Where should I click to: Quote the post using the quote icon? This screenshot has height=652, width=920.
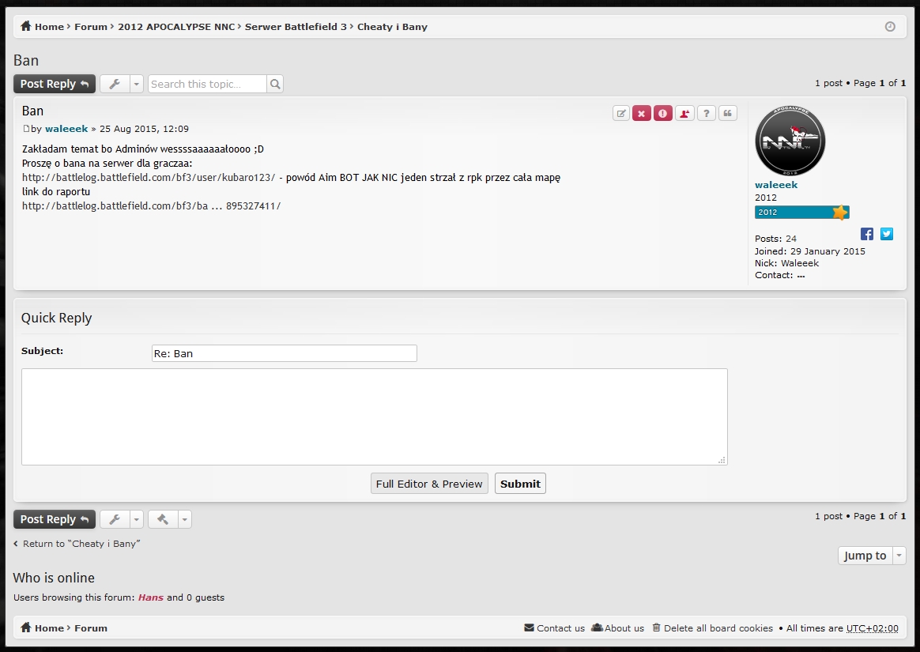click(727, 113)
